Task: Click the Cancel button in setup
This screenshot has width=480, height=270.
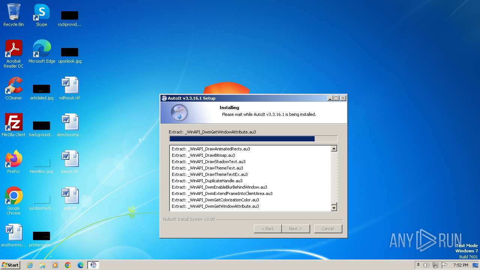Action: point(328,229)
